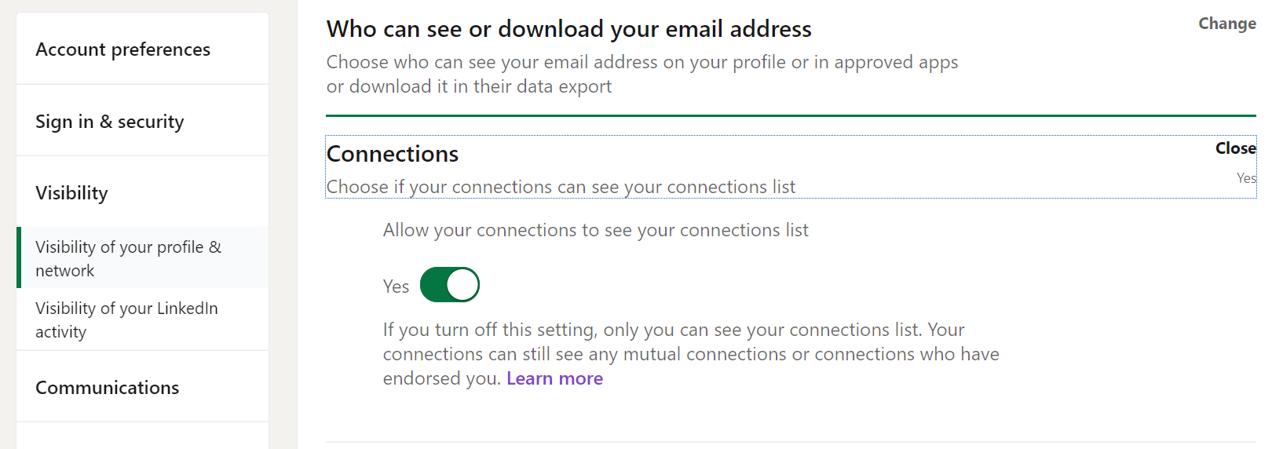Click the 'Allow your connections' setting label

click(x=595, y=230)
